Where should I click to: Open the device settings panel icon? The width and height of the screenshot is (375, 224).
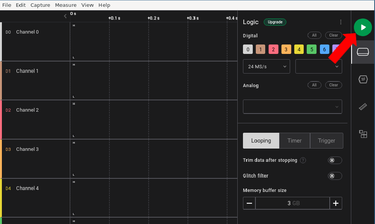click(363, 52)
